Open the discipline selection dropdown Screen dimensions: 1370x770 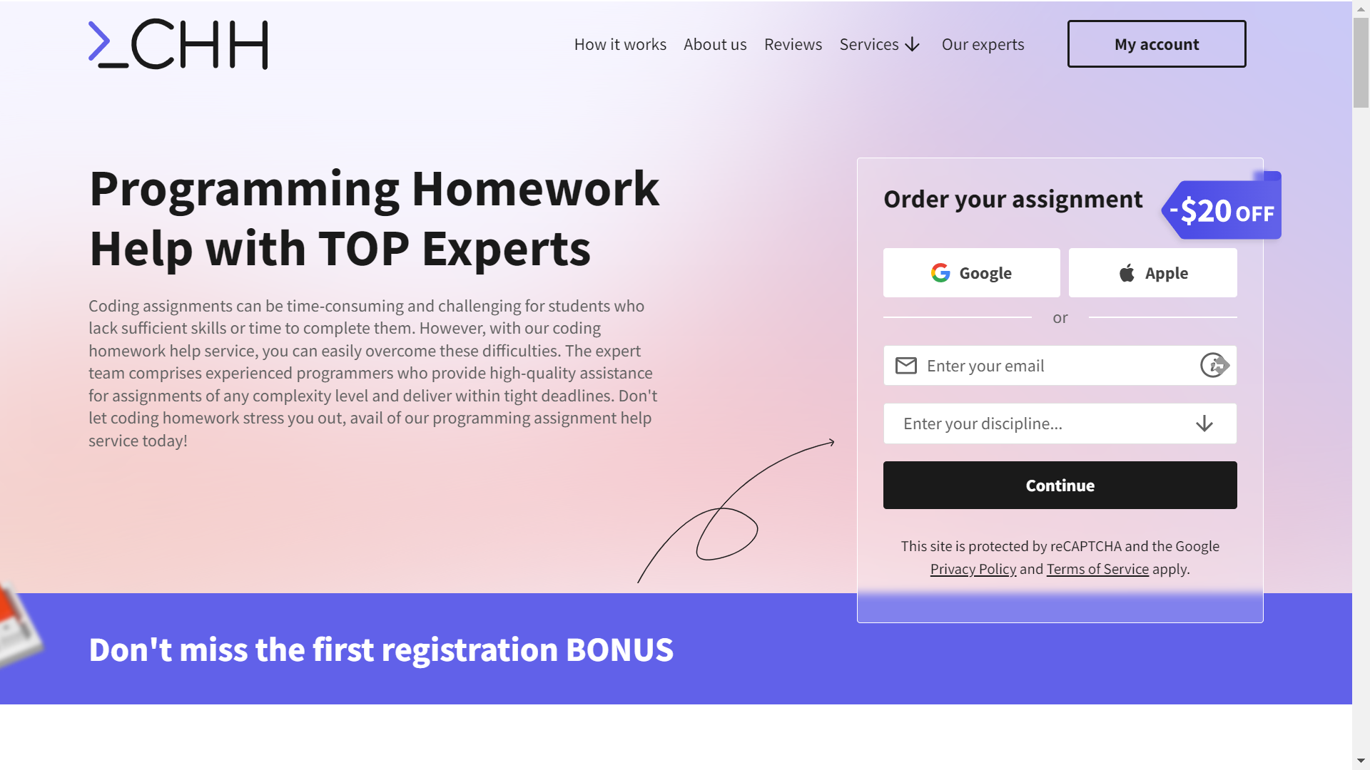point(1060,423)
